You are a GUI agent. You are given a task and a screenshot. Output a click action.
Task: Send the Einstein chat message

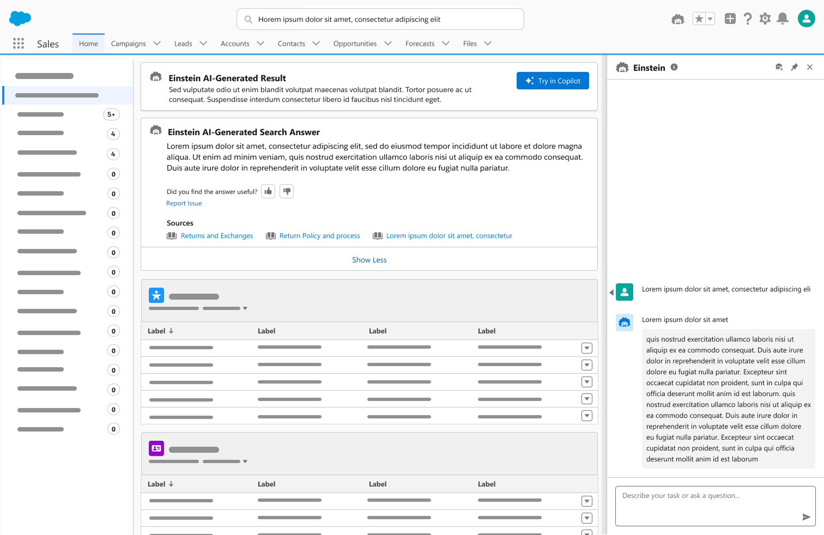806,517
